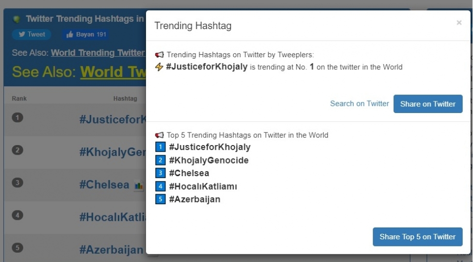Image resolution: width=473 pixels, height=262 pixels.
Task: Click the blue number 3 badge
Action: point(161,173)
